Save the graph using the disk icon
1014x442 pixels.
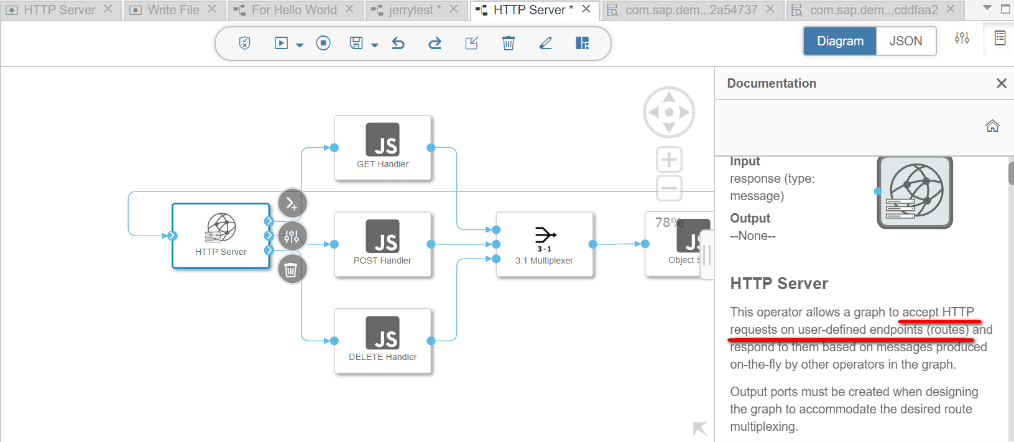click(356, 43)
